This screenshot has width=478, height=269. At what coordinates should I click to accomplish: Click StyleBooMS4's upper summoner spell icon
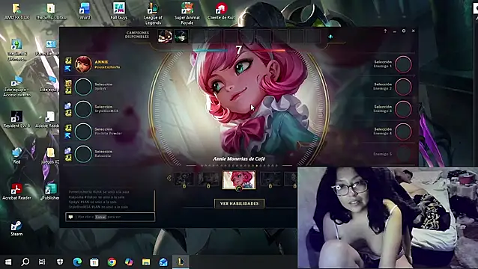68,105
